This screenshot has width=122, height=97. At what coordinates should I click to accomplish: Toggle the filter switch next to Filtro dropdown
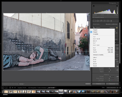[120, 88]
